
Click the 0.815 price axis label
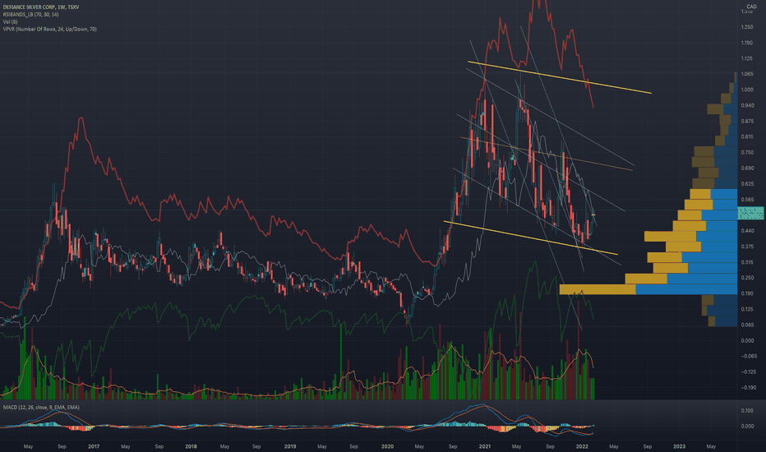[747, 136]
